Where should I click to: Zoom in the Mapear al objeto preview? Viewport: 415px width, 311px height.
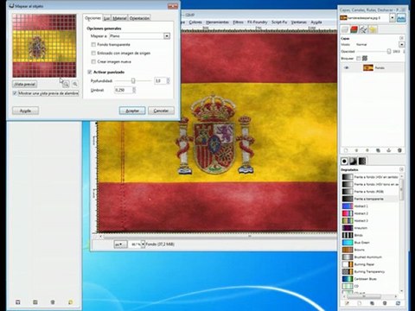[x=75, y=84]
